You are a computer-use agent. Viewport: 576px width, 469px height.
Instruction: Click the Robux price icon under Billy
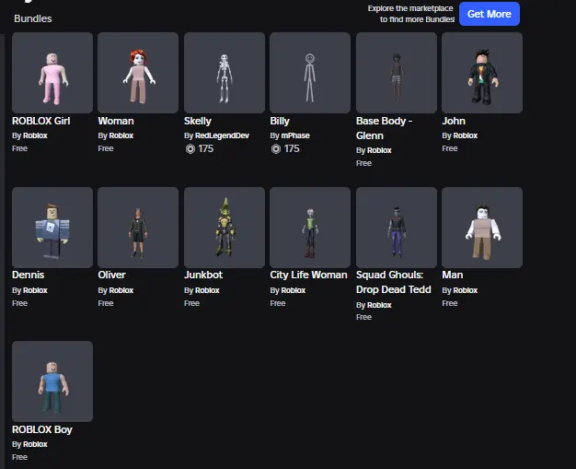click(x=275, y=148)
